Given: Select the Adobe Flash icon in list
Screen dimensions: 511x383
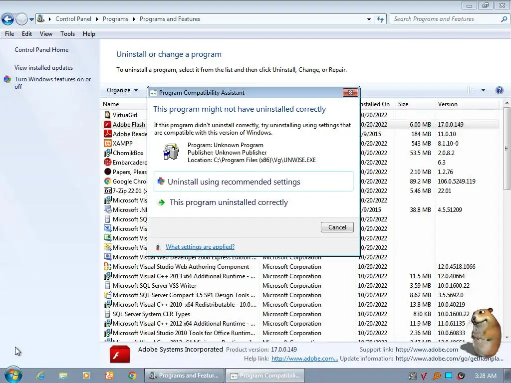Looking at the screenshot, I should point(108,124).
